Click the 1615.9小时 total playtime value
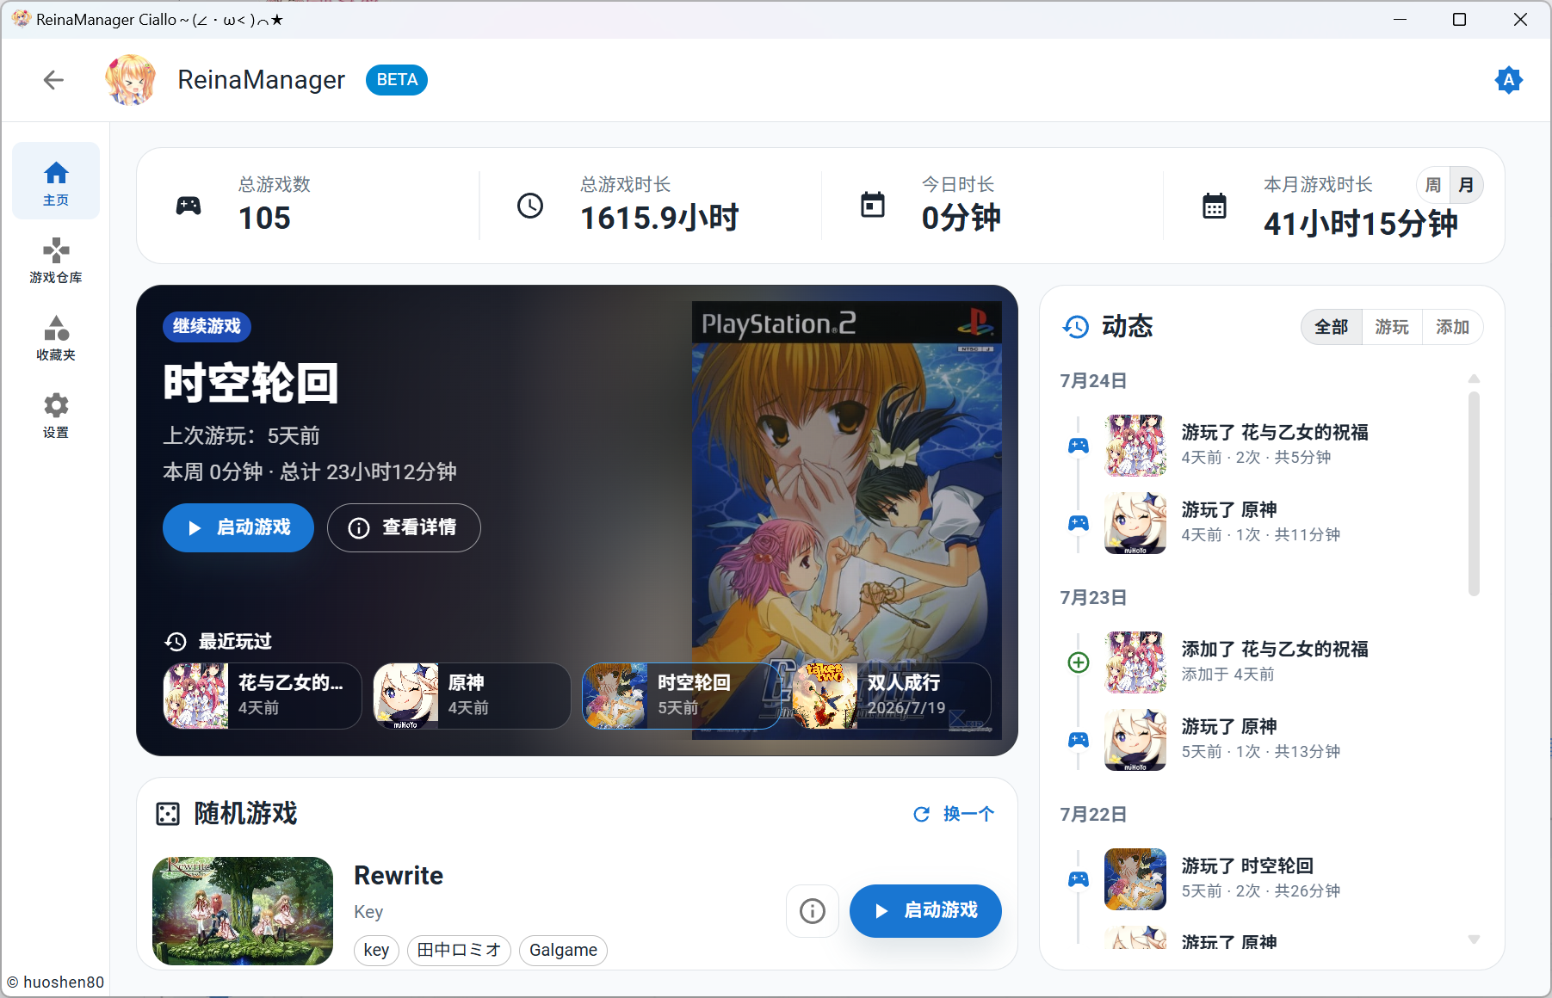 click(x=659, y=218)
